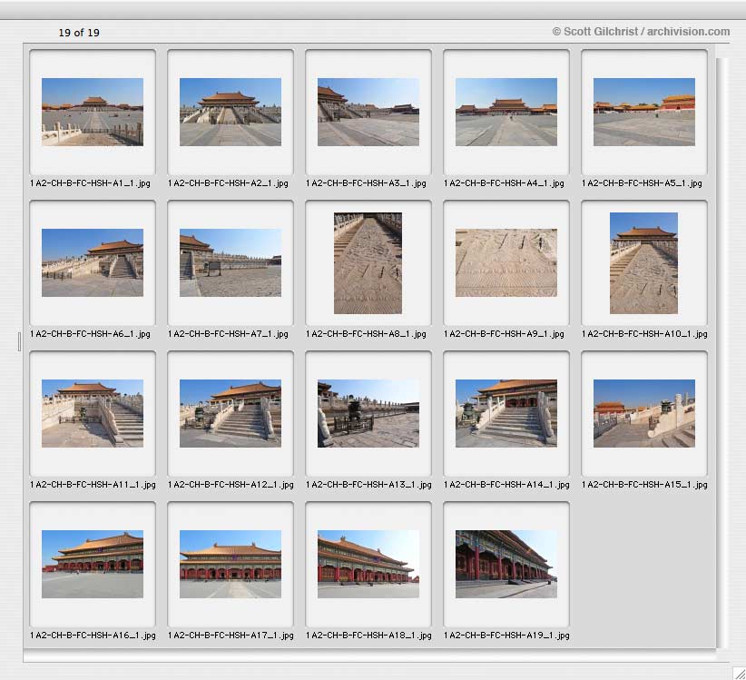Click the filename label 1A2-CH-B-FC-HSH-A2_1.jpg
The height and width of the screenshot is (680, 746).
click(x=228, y=183)
